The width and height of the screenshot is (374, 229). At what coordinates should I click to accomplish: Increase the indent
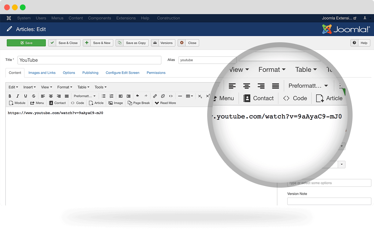[129, 96]
